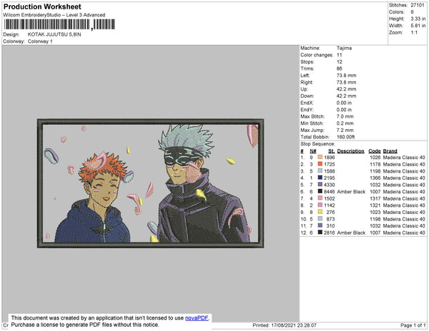Click 'Amber Black' description in the 8446 row
The image size is (429, 331).
pos(351,192)
